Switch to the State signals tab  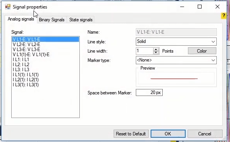pyautogui.click(x=81, y=20)
